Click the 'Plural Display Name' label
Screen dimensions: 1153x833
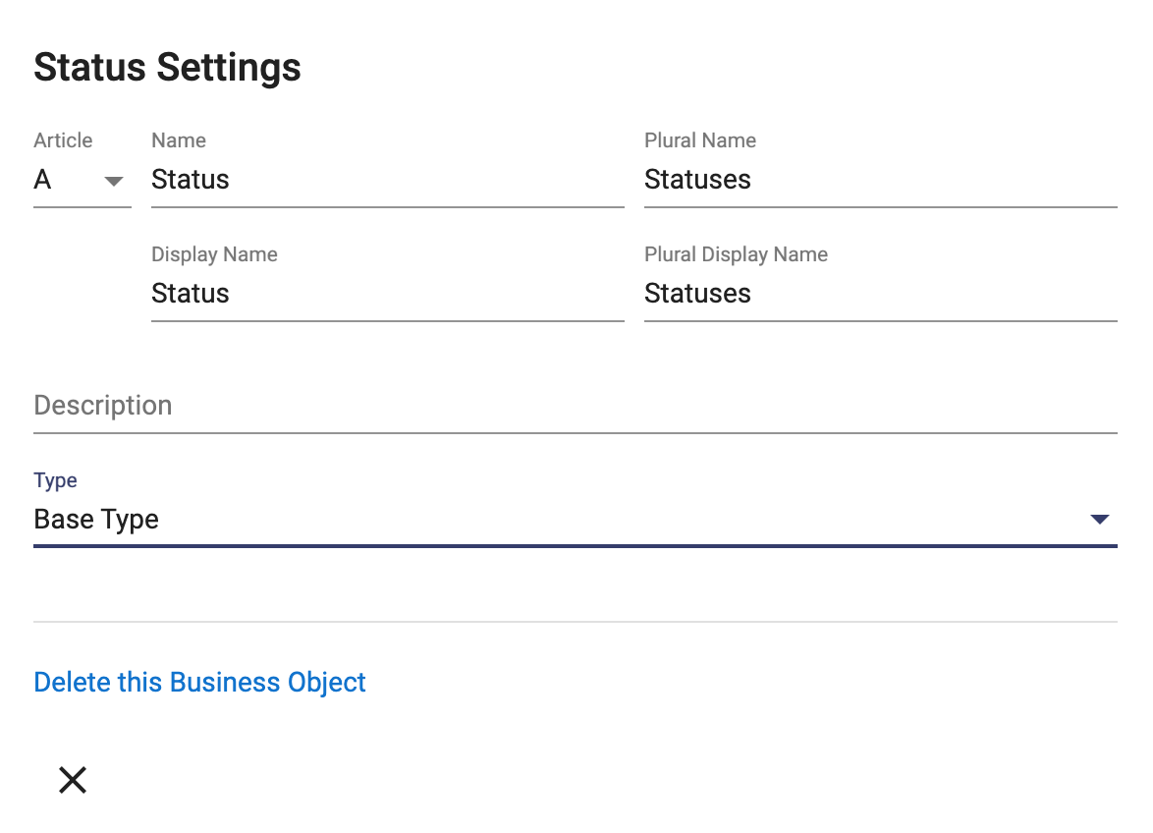coord(736,254)
